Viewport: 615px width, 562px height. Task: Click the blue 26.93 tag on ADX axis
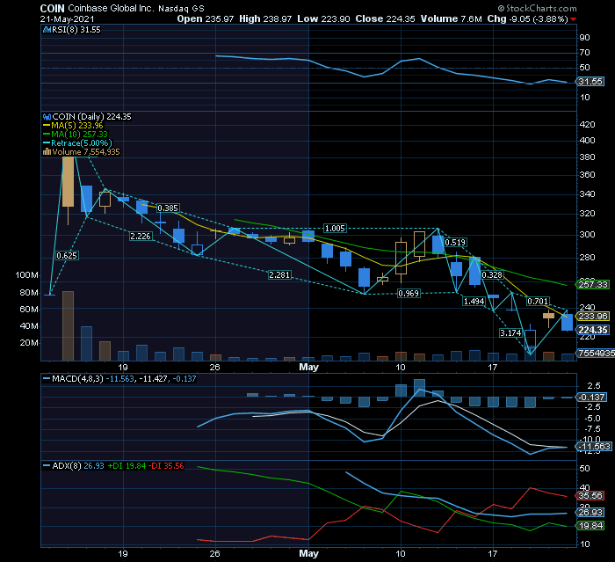tap(590, 513)
